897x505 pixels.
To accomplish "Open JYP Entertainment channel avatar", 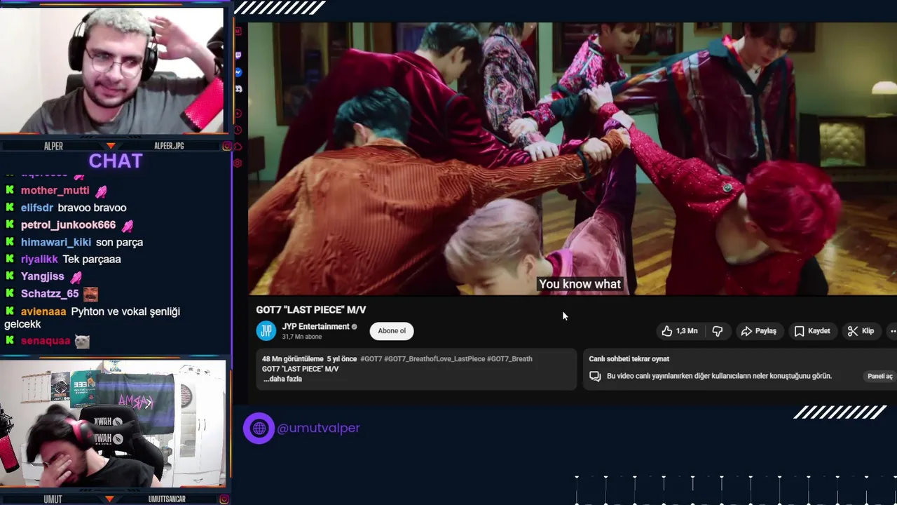I will tap(266, 331).
